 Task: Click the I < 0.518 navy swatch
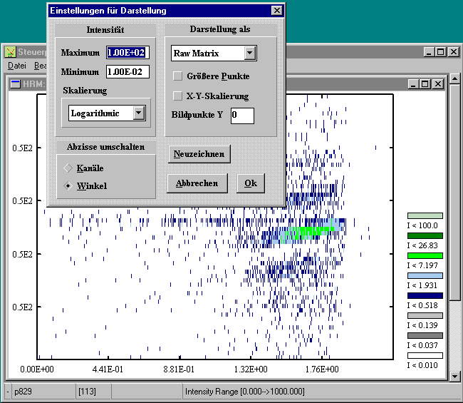[x=425, y=296]
